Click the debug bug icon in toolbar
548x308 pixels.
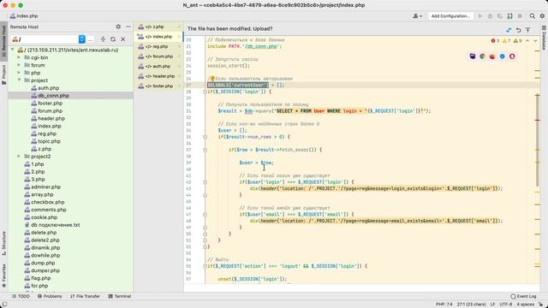490,16
